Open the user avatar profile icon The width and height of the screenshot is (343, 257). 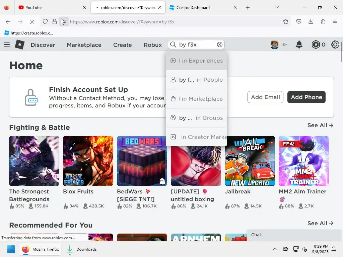[x=275, y=45]
